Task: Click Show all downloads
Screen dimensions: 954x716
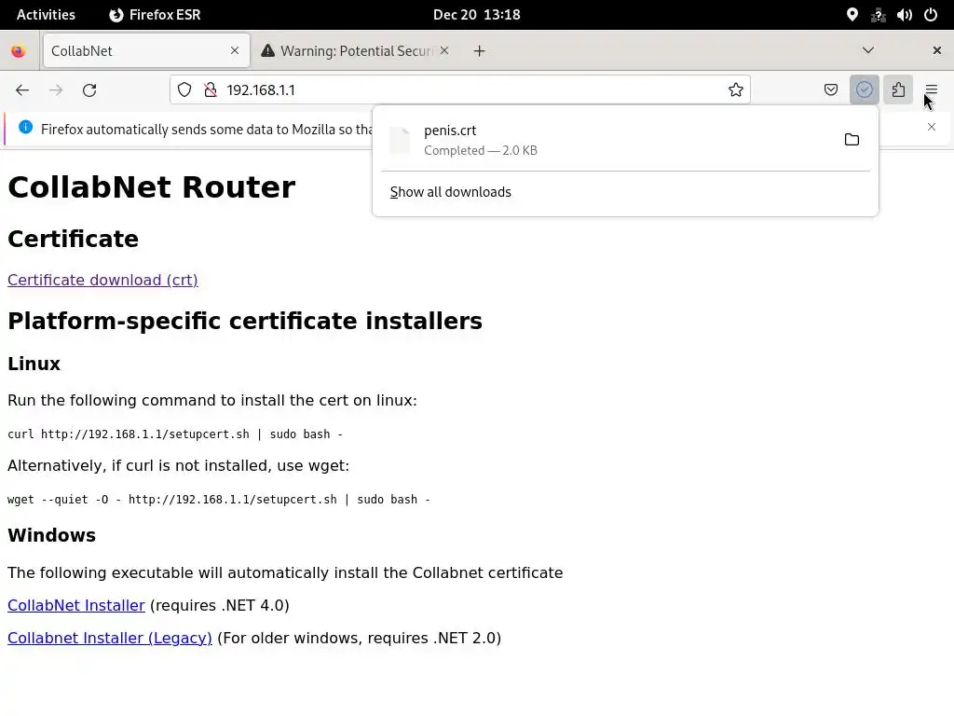Action: [451, 192]
